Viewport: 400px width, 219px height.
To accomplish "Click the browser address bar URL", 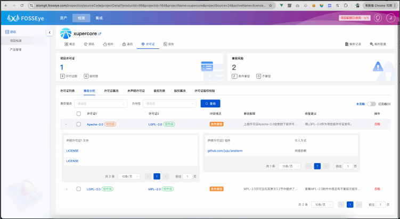I will click(151, 5).
